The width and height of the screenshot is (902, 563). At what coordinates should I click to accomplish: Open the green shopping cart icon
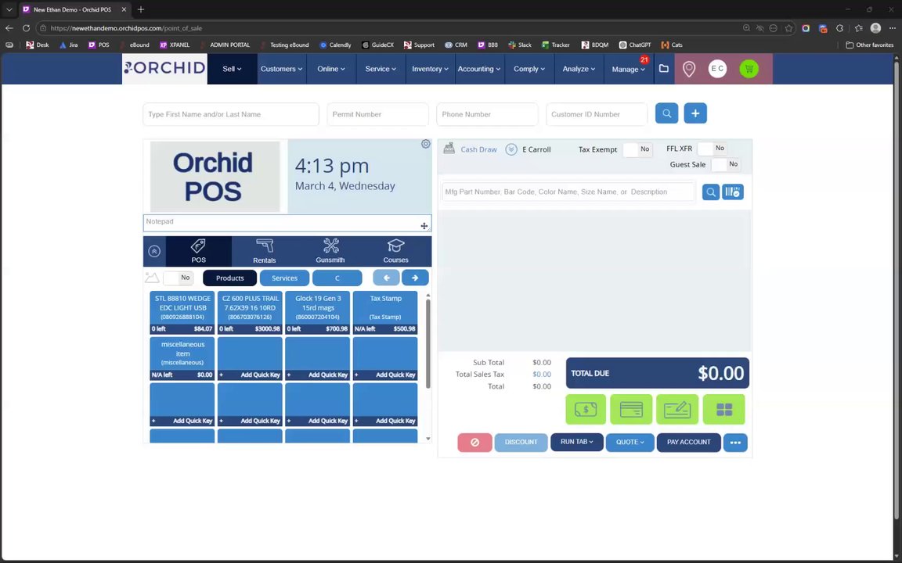749,69
